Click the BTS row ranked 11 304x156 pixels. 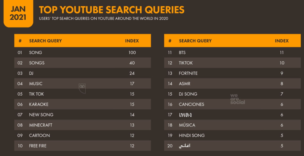click(x=233, y=53)
